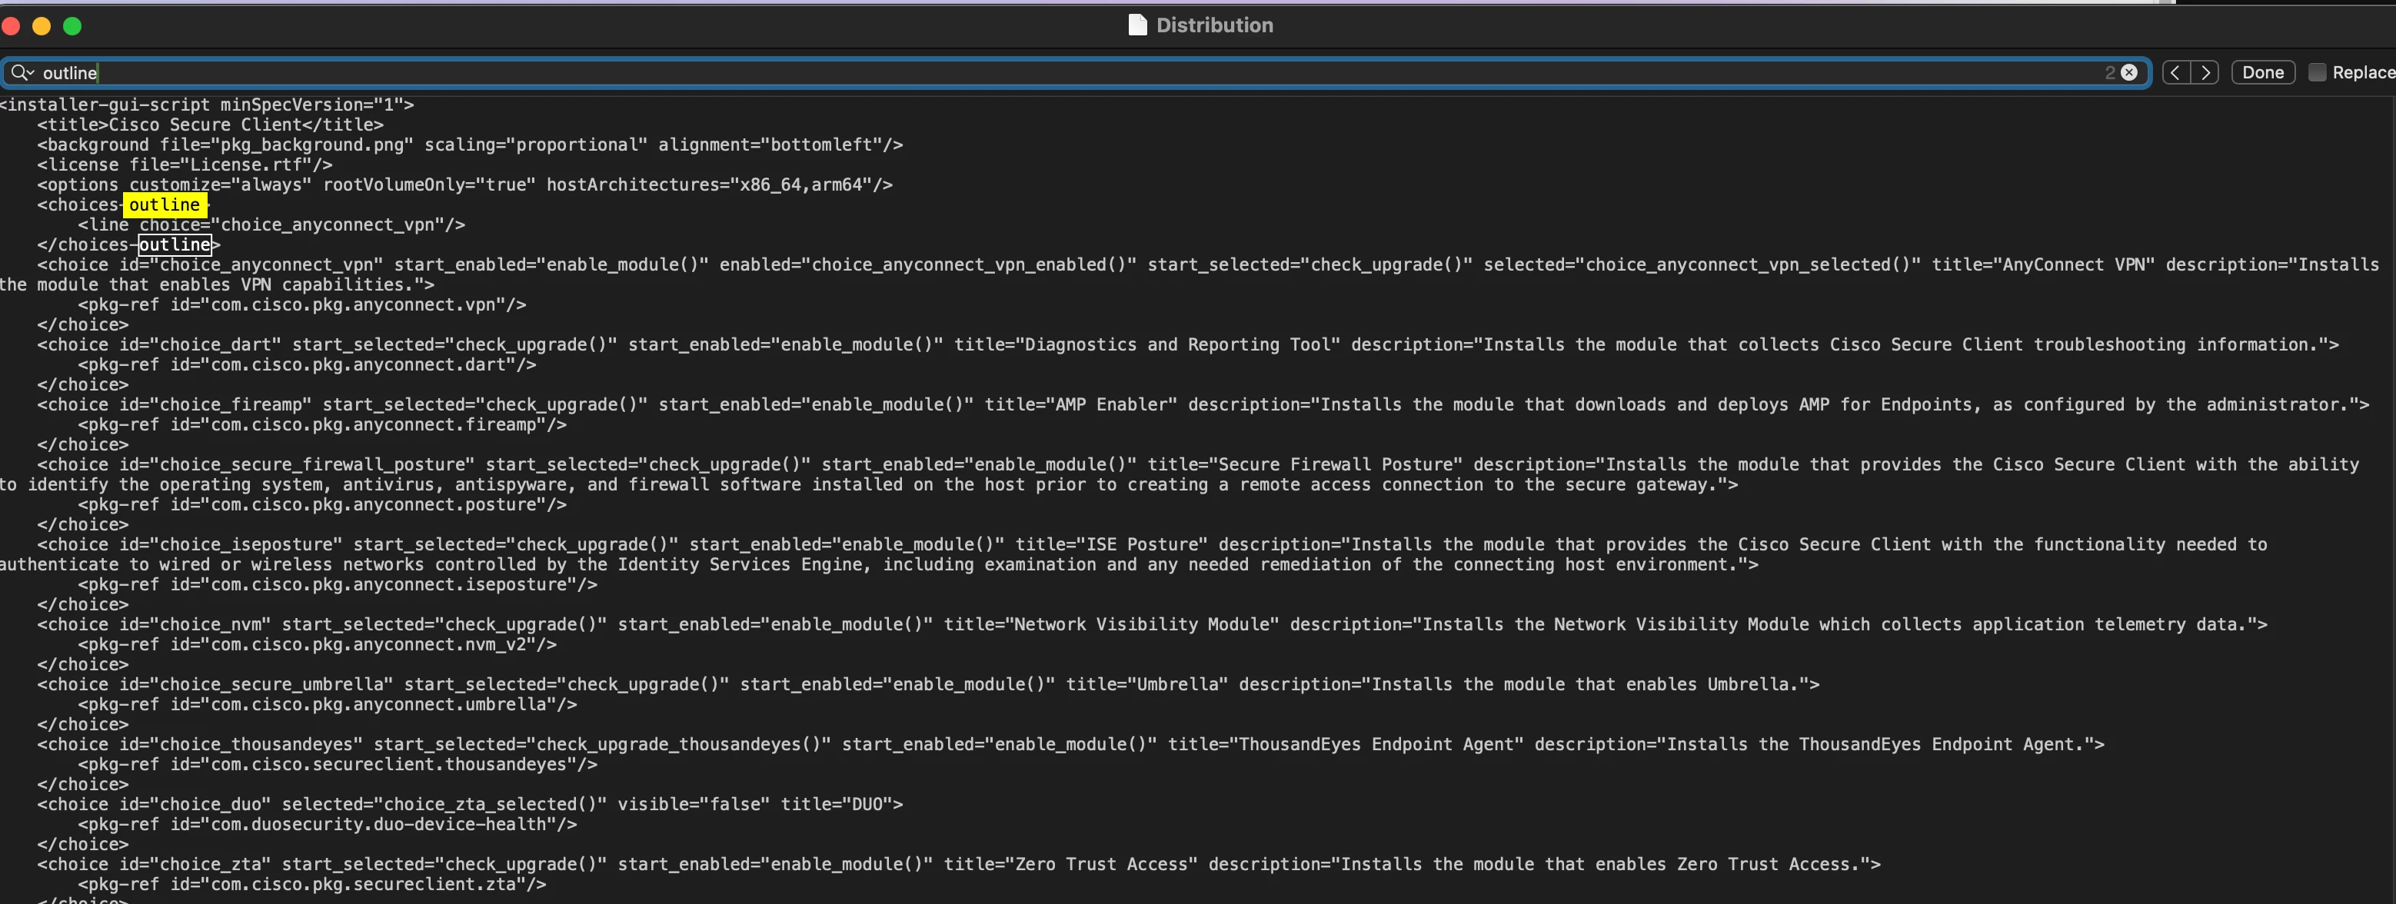Click the choice id="choice_fireamp" line
2396x904 pixels.
[1203, 404]
